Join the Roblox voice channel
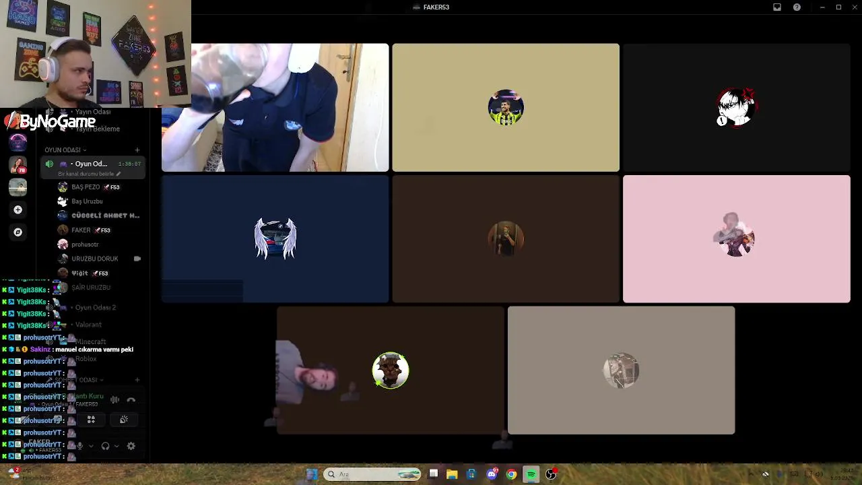 pos(93,359)
